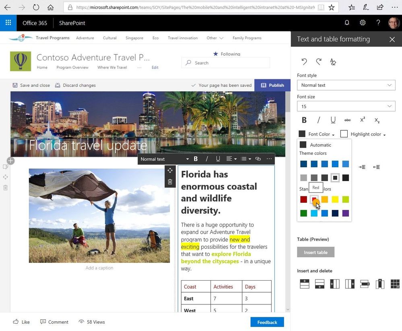Toggle underline in the floating toolbar
This screenshot has width=402, height=331.
(218, 159)
